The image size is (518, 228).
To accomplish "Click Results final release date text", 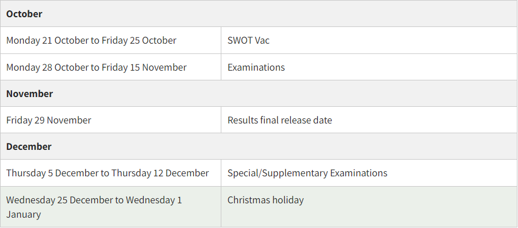I will [x=280, y=120].
